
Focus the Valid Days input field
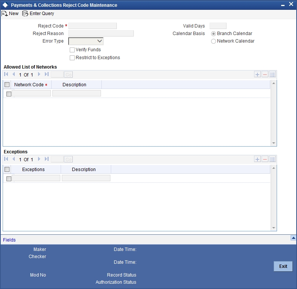click(218, 26)
